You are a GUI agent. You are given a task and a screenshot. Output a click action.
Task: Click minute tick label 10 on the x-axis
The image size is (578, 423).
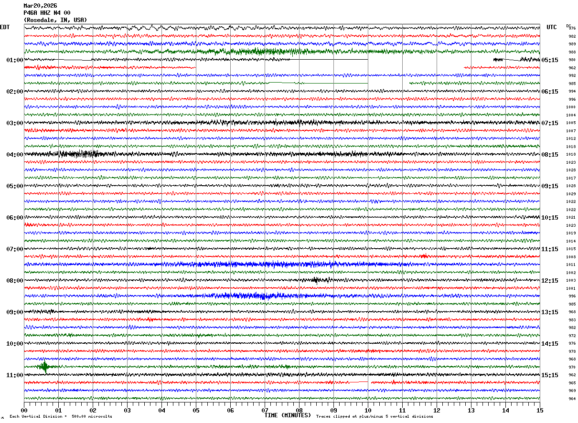coord(368,410)
